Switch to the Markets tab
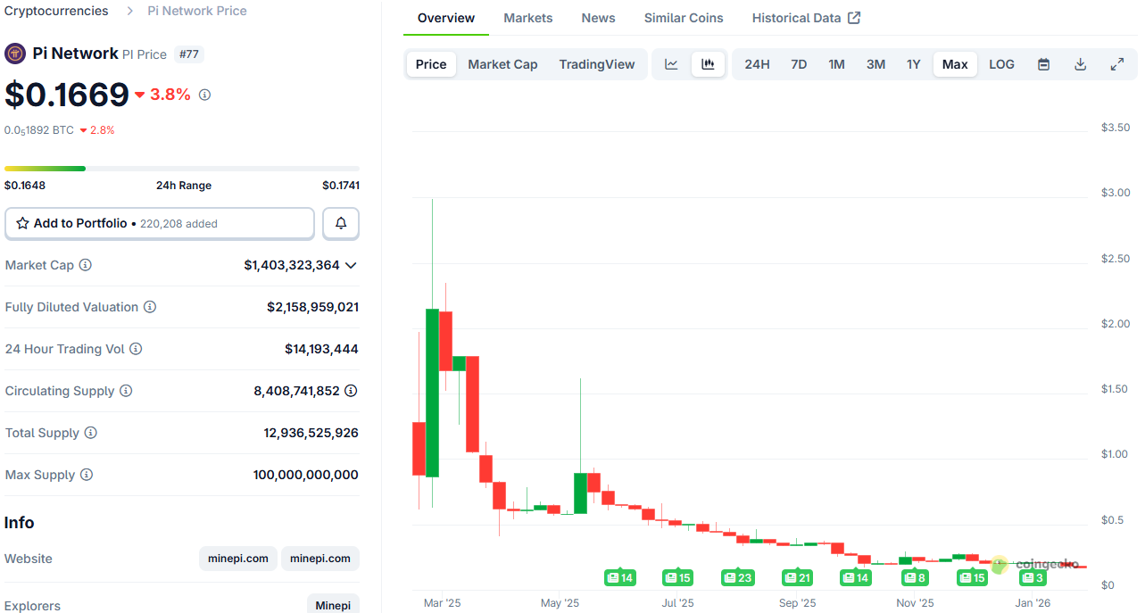Screen dimensions: 1145x613 tap(527, 17)
